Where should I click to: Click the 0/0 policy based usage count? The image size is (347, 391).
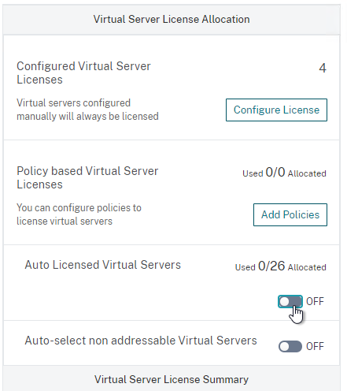pos(275,173)
